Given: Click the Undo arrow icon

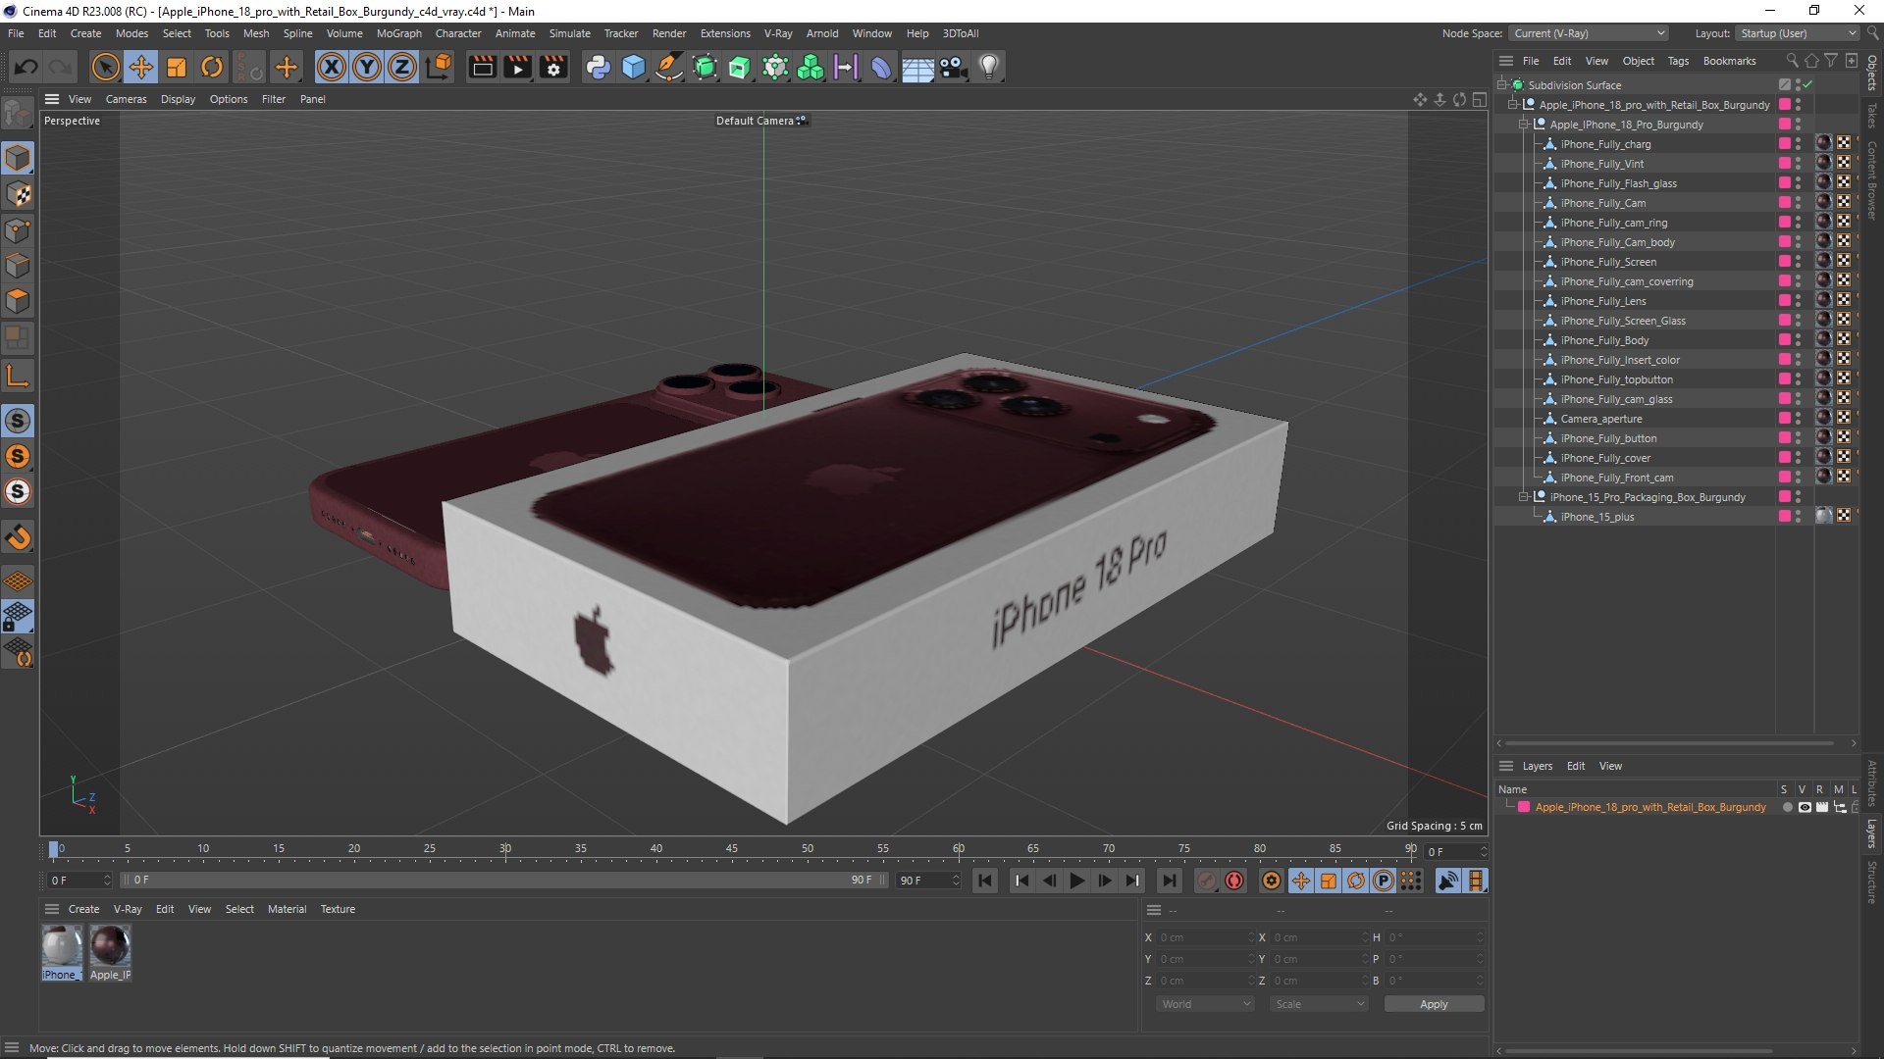Looking at the screenshot, I should [26, 67].
